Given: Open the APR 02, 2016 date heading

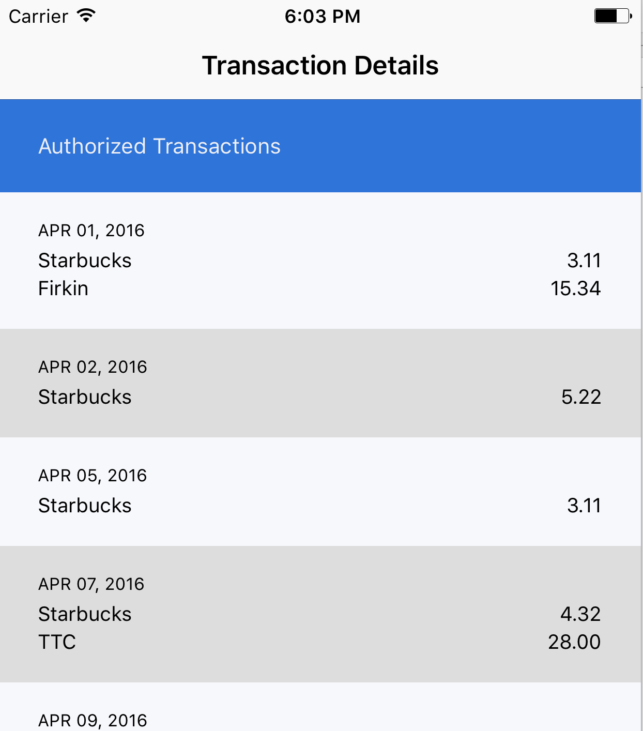Looking at the screenshot, I should coord(93,367).
